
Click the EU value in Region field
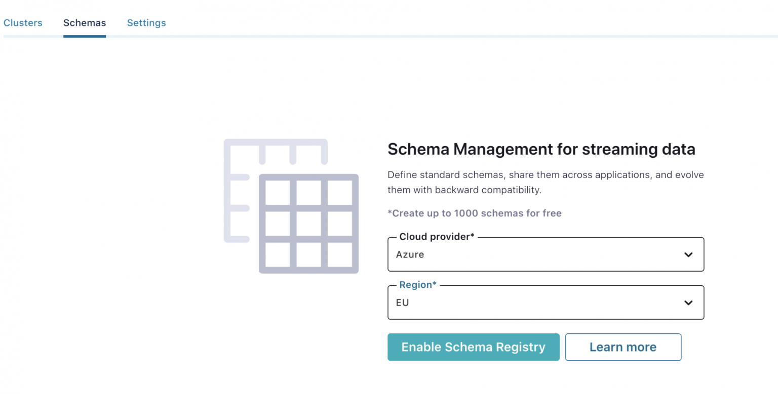(403, 302)
